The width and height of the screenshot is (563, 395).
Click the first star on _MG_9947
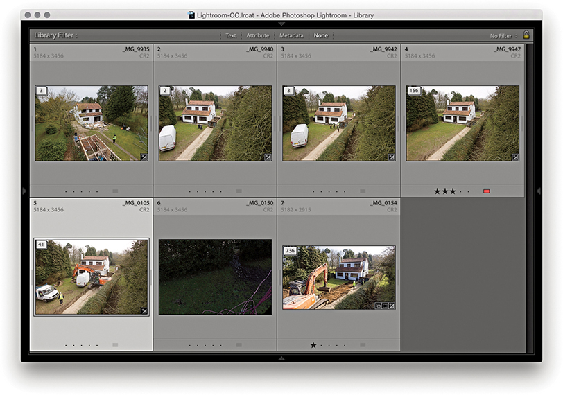[x=437, y=191]
